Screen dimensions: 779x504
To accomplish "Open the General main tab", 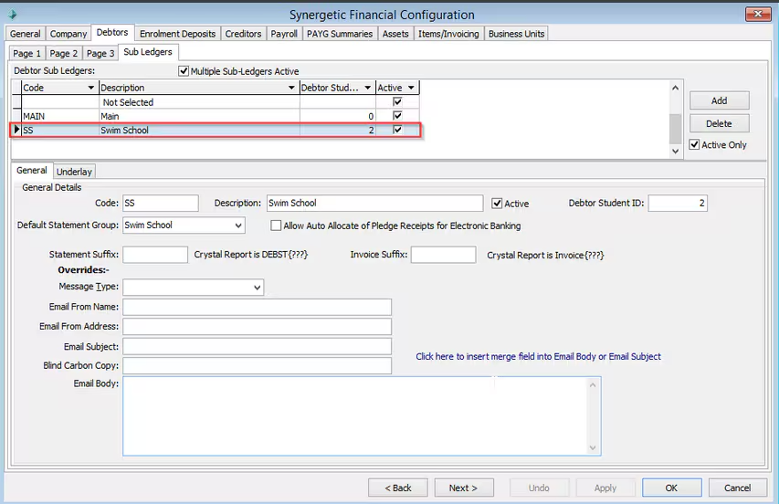I will tap(25, 34).
